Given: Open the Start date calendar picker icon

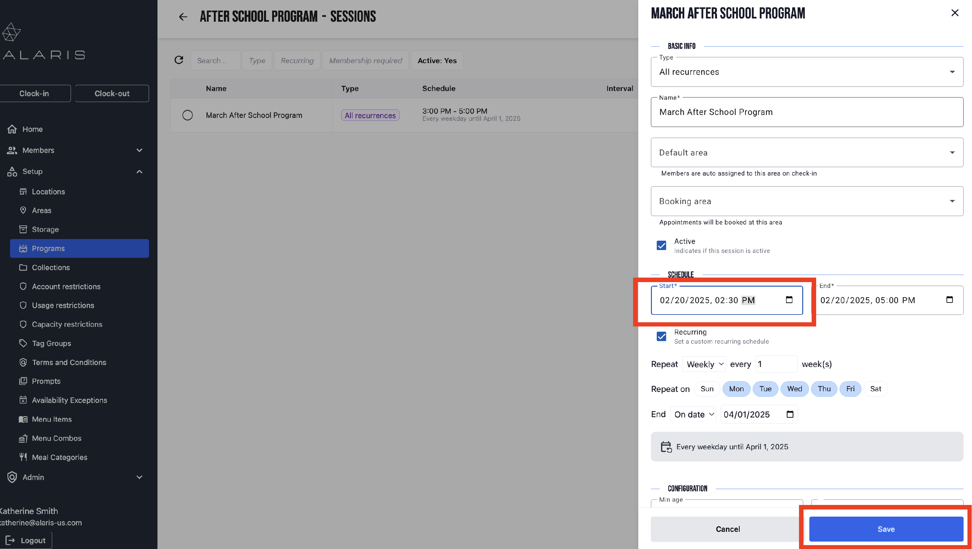Looking at the screenshot, I should point(789,300).
